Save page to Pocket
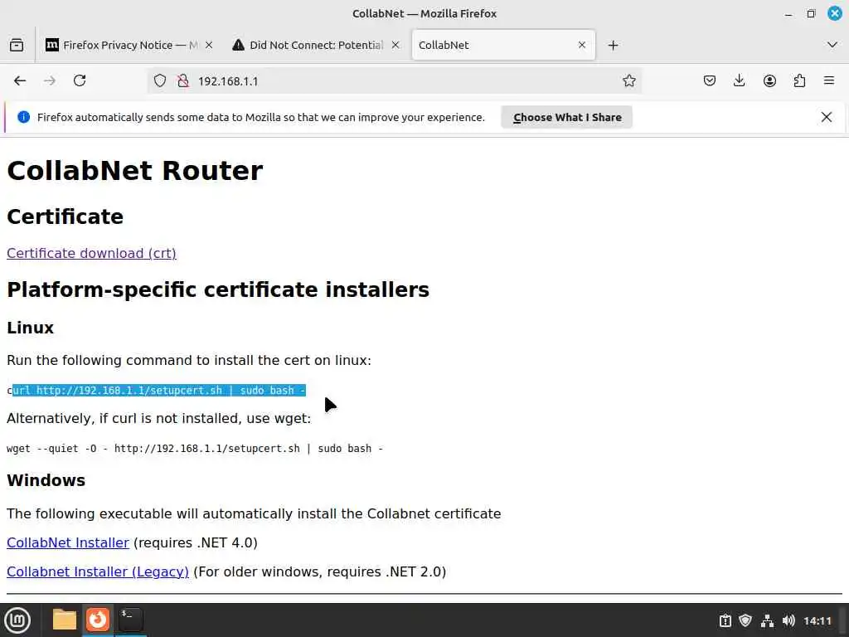Screen dimensions: 849x637 point(710,80)
